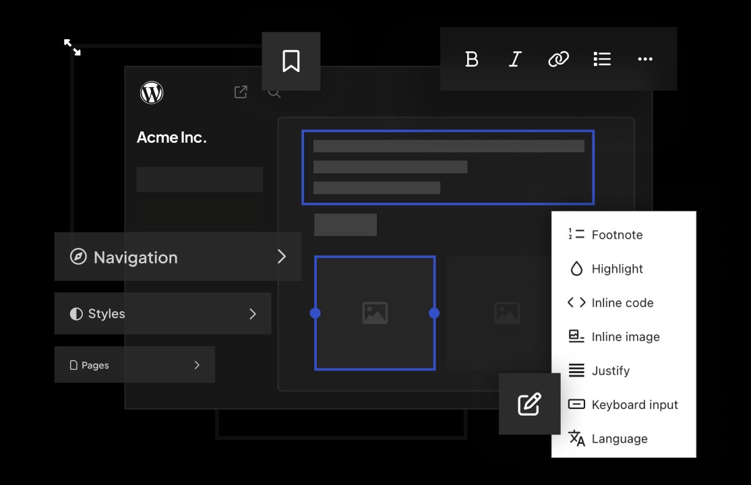Click the Keyboard input option
The height and width of the screenshot is (485, 751).
[x=634, y=405]
